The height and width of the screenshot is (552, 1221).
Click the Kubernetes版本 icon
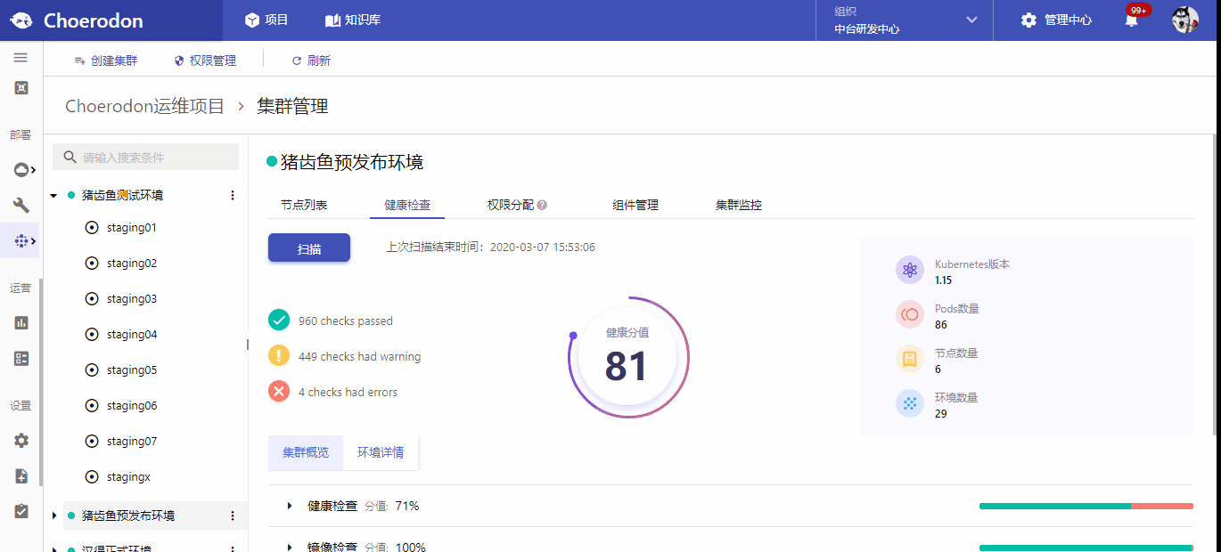pos(910,270)
